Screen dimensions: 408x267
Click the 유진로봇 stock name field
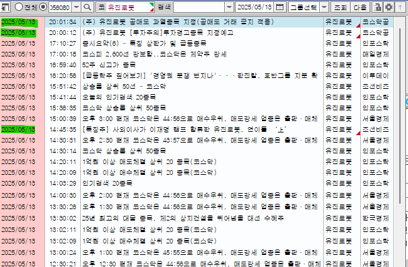click(129, 7)
